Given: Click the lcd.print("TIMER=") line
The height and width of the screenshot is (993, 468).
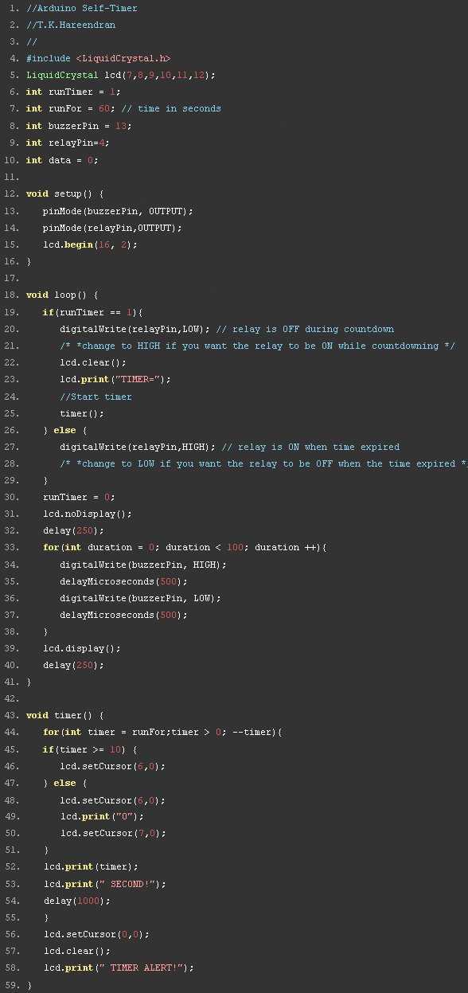Looking at the screenshot, I should [115, 379].
